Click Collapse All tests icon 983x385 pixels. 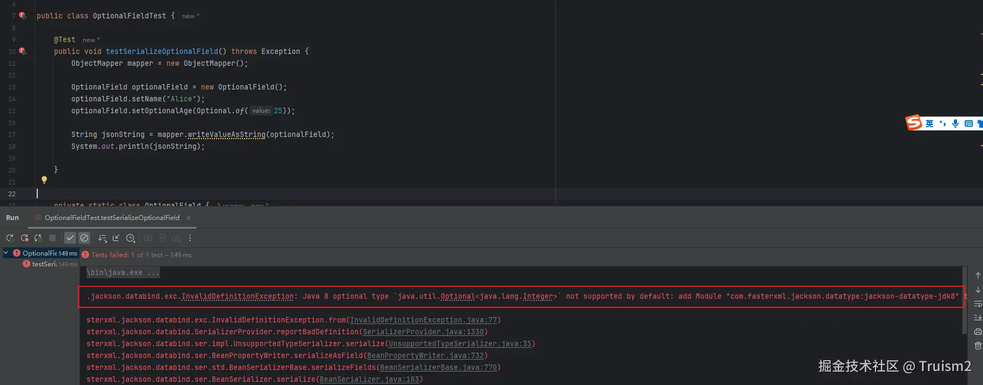116,238
